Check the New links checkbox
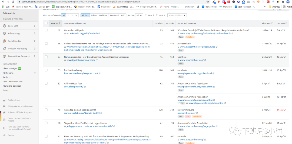 (x=146, y=15)
